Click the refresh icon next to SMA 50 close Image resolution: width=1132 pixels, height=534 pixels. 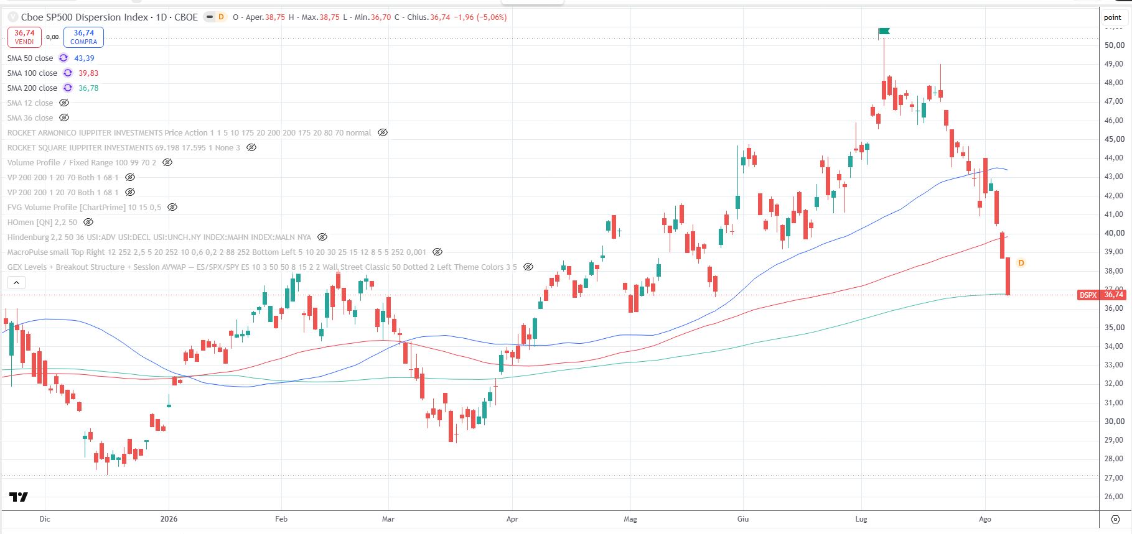pyautogui.click(x=63, y=58)
